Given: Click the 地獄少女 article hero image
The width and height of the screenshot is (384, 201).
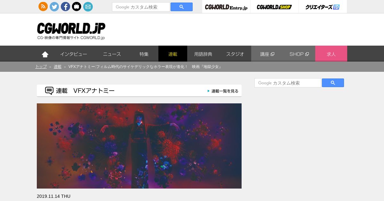Looking at the screenshot, I should click(139, 146).
